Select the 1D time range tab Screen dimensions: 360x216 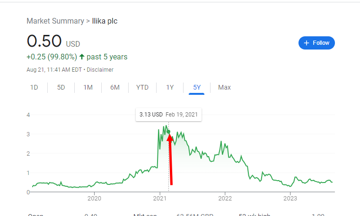coord(34,87)
